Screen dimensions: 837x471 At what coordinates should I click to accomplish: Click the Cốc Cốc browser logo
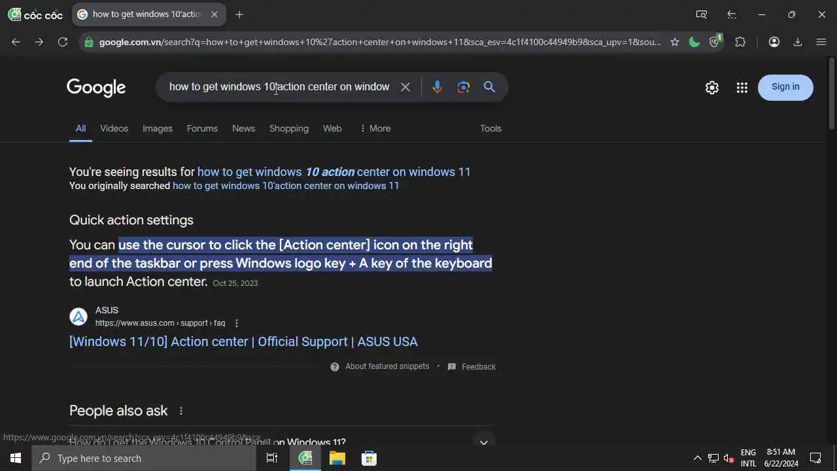(35, 14)
